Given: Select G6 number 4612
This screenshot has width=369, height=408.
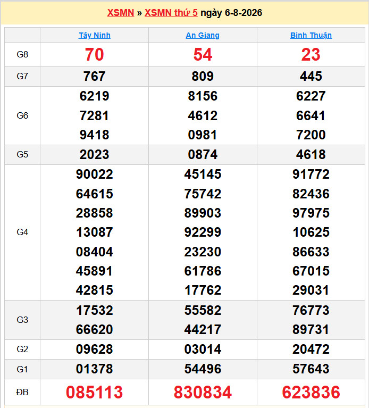Looking at the screenshot, I should (203, 115).
